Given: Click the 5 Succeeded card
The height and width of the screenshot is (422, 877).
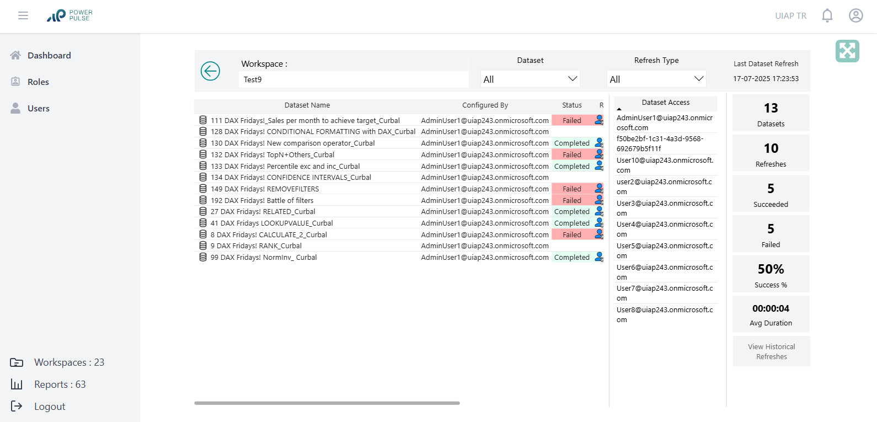Looking at the screenshot, I should tap(771, 194).
